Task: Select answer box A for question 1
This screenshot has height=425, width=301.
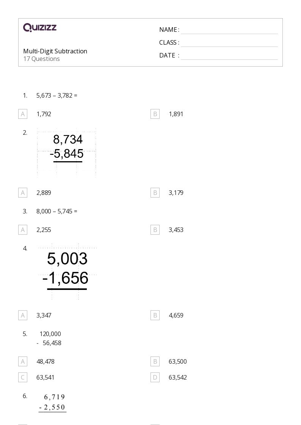Action: (23, 114)
